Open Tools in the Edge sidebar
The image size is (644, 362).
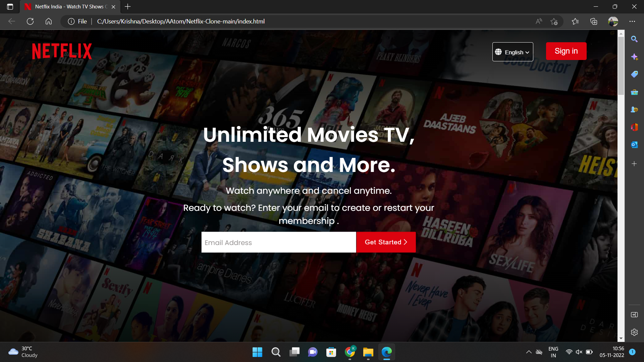[634, 92]
